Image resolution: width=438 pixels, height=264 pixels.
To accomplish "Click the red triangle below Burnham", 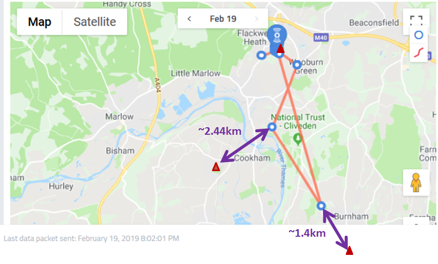I will click(x=350, y=250).
